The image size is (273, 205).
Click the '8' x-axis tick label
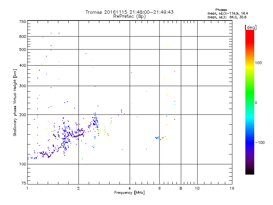point(181,188)
